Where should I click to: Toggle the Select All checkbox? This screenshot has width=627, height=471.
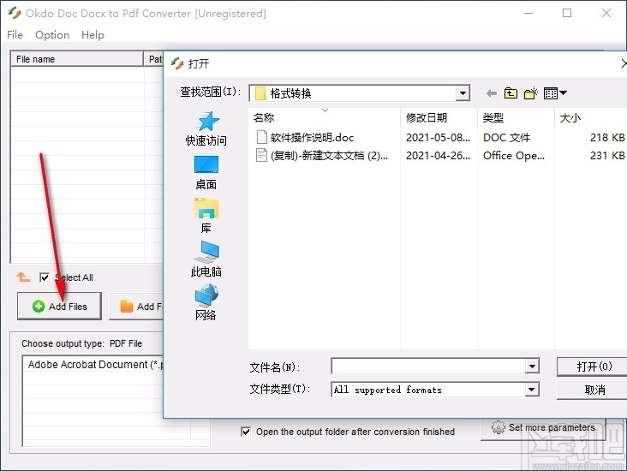45,277
